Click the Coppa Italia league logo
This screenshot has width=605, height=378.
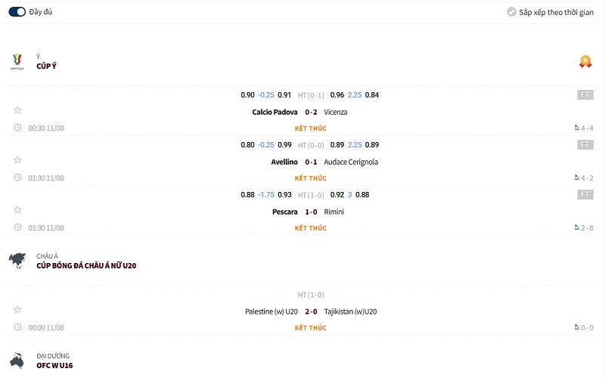tap(17, 61)
